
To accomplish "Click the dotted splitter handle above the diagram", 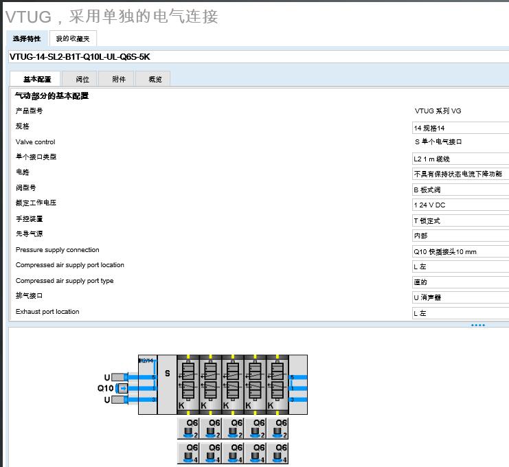I will [x=478, y=325].
